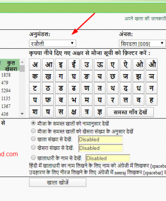166x201 pixels.
Task: Choose the letter स filter key
Action: [x=61, y=112]
